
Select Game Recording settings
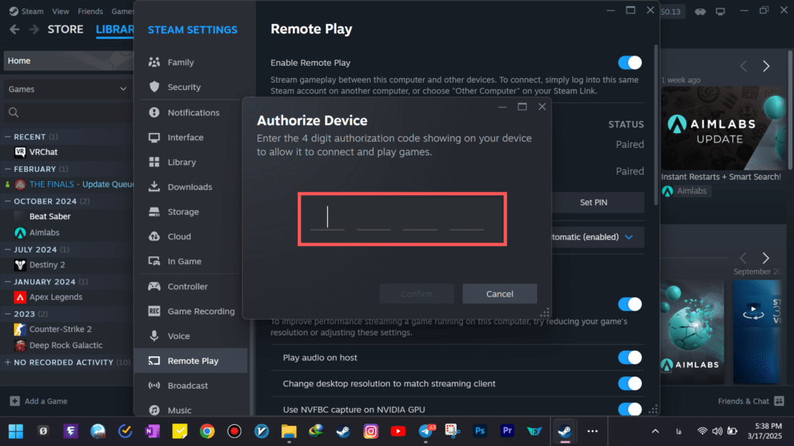[200, 311]
